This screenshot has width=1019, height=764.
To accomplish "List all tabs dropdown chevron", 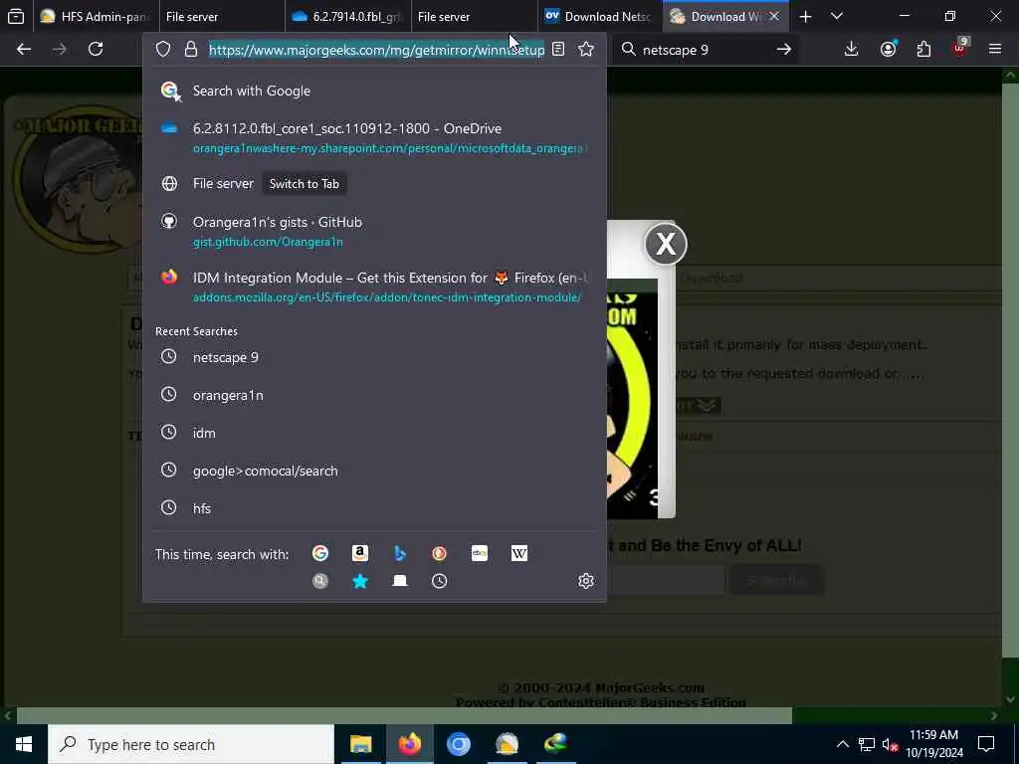I will tap(837, 16).
